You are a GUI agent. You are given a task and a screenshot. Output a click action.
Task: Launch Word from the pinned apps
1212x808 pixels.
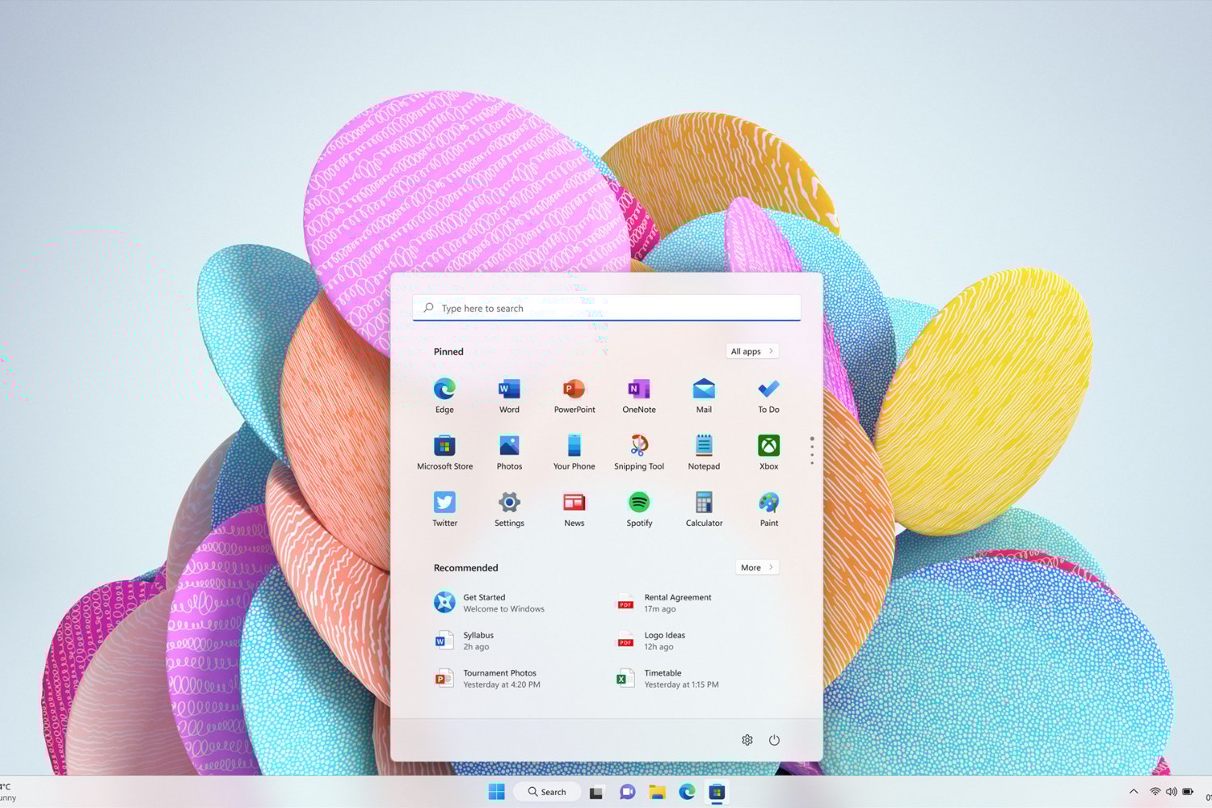coord(509,396)
